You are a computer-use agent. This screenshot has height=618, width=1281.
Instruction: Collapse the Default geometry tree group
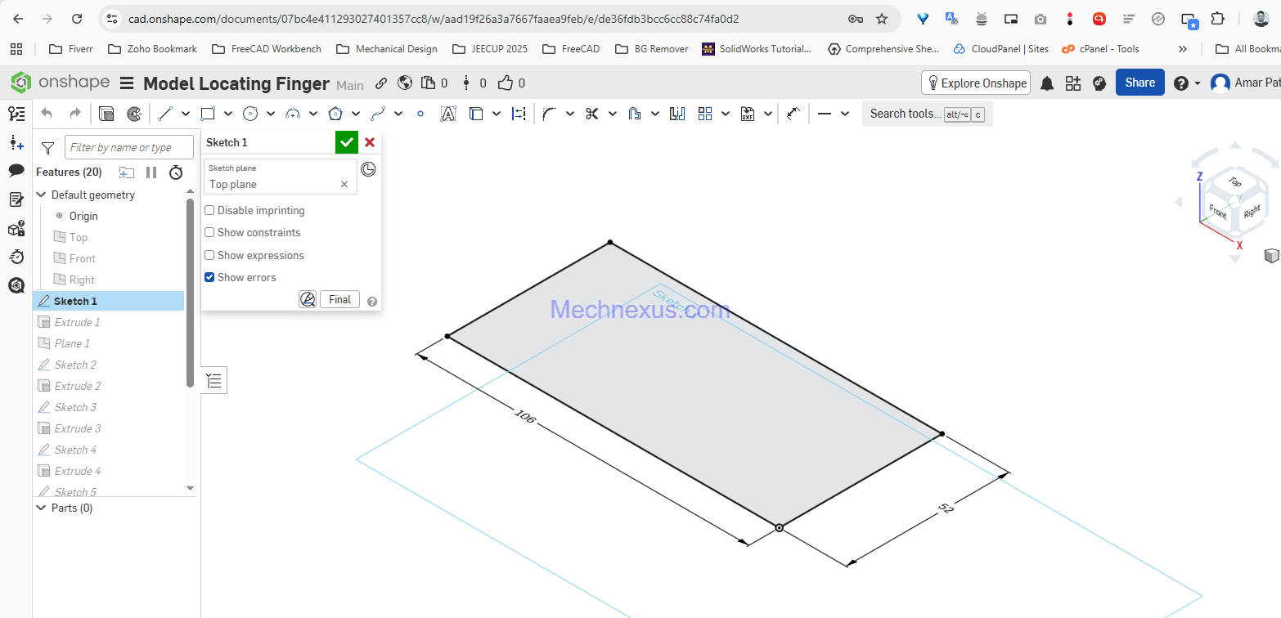tap(42, 195)
